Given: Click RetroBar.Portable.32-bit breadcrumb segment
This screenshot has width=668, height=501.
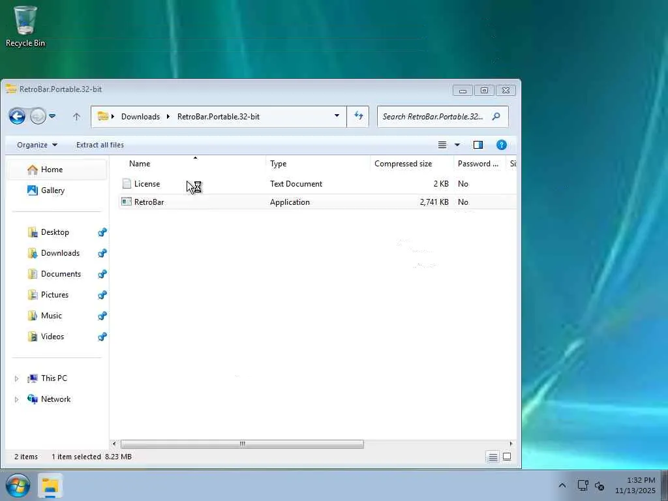Looking at the screenshot, I should 219,117.
